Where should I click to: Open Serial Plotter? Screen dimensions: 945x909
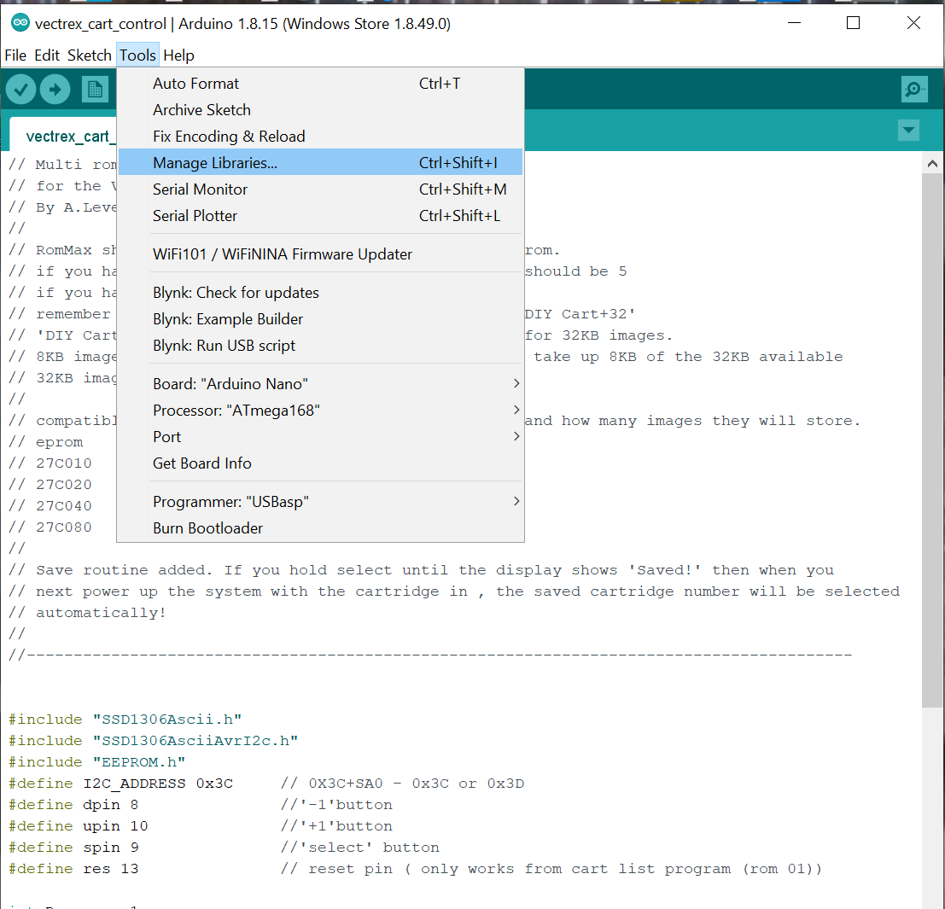coord(321,216)
